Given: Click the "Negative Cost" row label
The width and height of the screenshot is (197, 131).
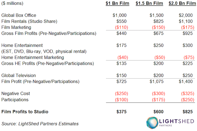Looking at the screenshot, I should [16, 94].
